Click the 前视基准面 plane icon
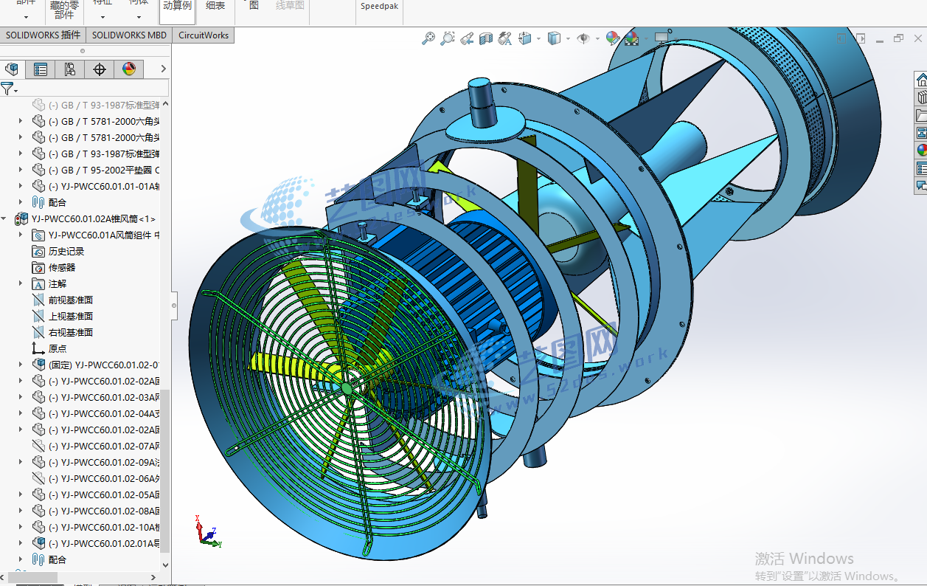The width and height of the screenshot is (927, 586). pos(38,300)
